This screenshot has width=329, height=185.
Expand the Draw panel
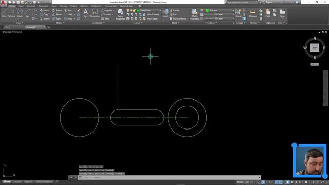20,23
